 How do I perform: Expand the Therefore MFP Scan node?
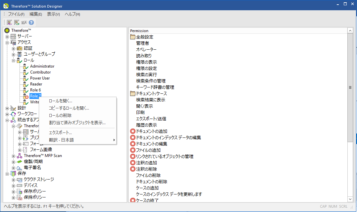(14, 156)
